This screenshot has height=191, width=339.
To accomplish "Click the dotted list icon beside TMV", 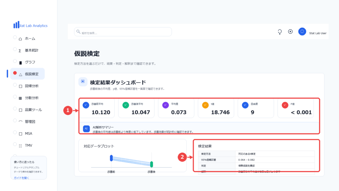I will point(20,146).
